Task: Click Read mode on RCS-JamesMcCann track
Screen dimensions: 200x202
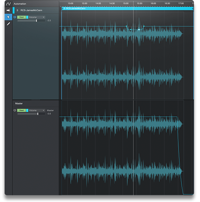Action: 21,17
